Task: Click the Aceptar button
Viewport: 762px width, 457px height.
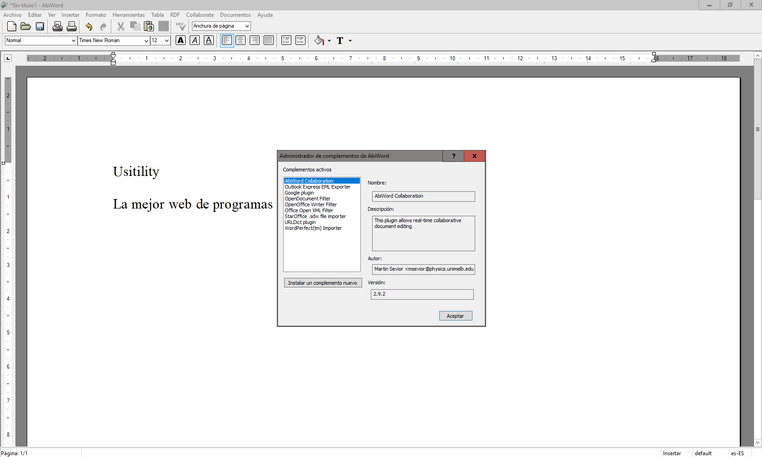Action: [455, 316]
